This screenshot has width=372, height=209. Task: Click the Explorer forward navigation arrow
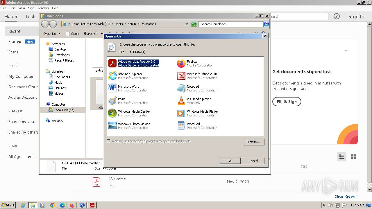tap(53, 24)
